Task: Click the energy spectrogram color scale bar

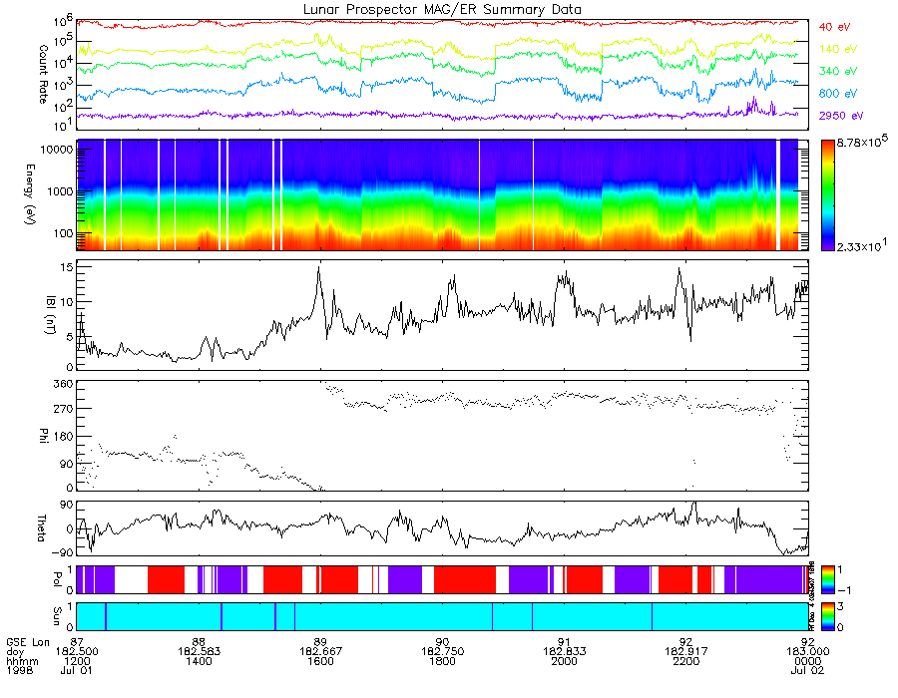Action: 827,195
